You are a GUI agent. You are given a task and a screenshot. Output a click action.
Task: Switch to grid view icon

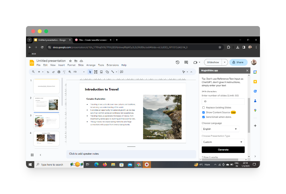[x=32, y=155]
